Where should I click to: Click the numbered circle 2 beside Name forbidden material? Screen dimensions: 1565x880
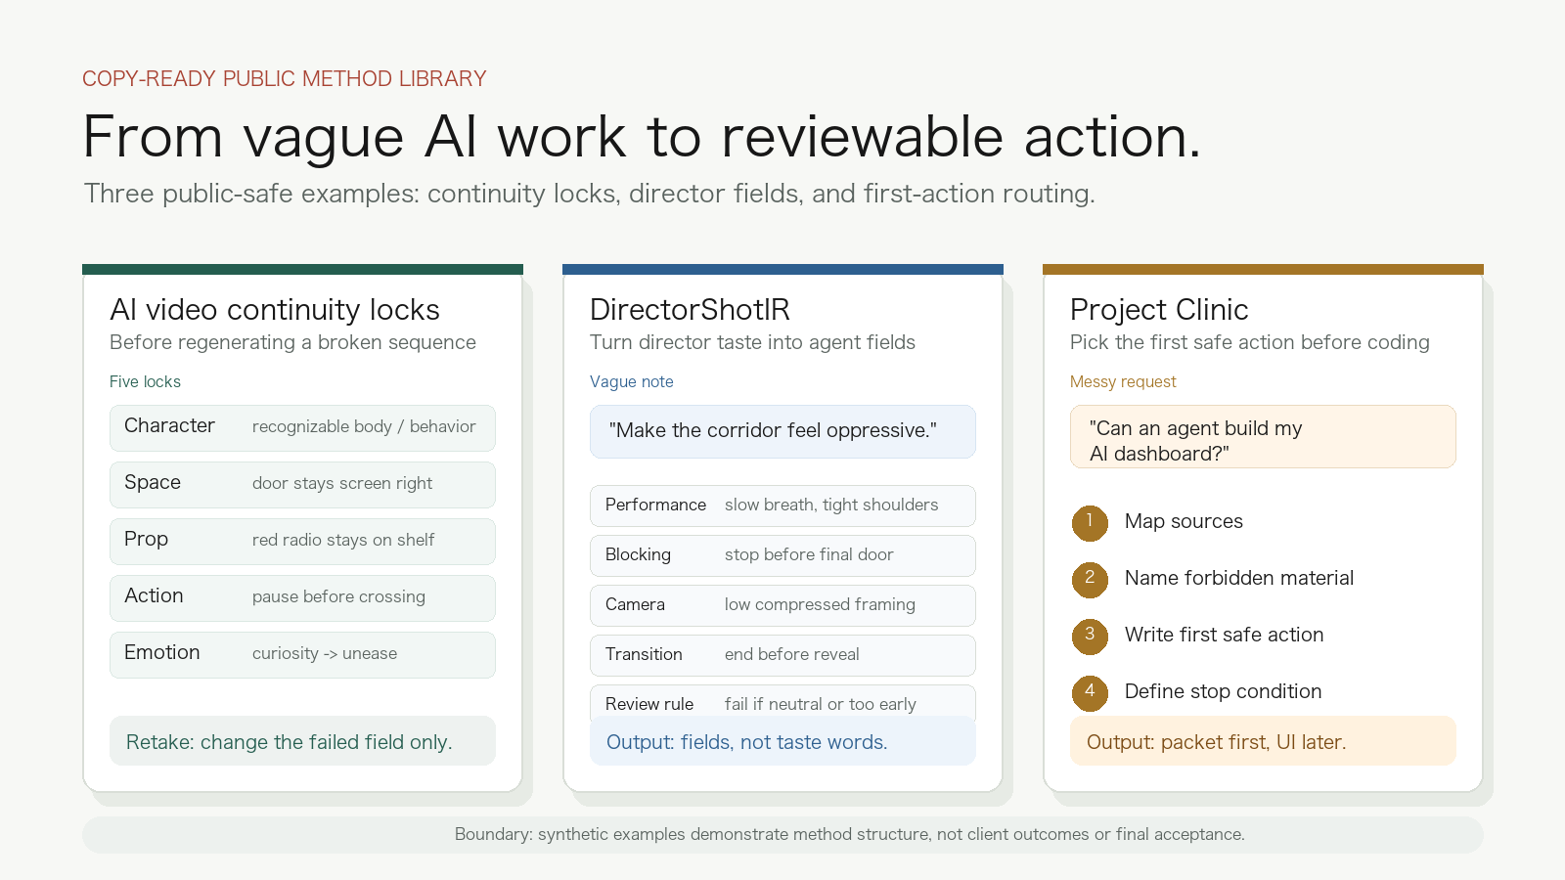pyautogui.click(x=1090, y=580)
